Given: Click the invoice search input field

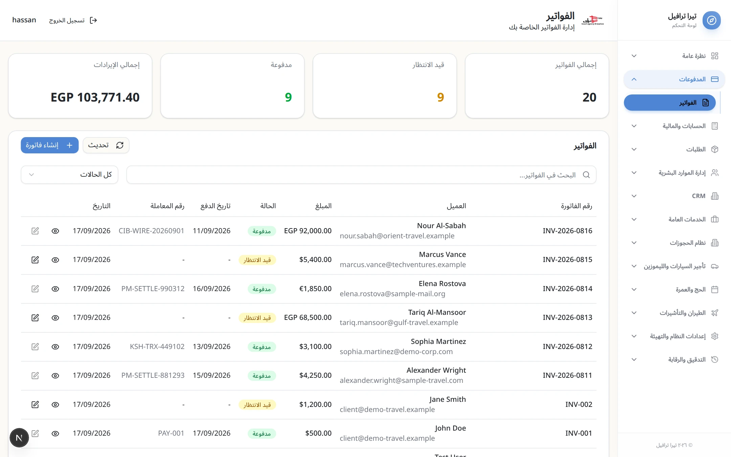Looking at the screenshot, I should coord(361,175).
